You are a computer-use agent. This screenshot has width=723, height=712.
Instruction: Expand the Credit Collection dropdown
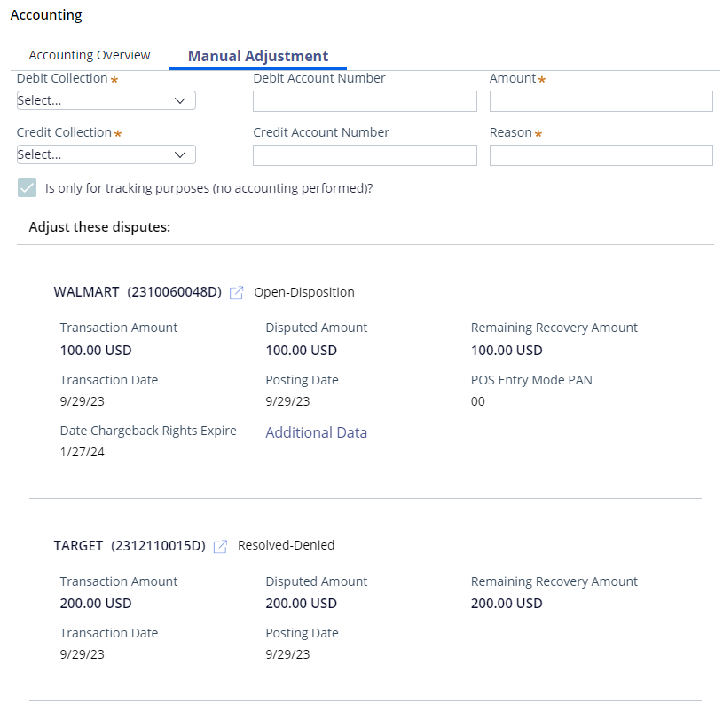[106, 154]
